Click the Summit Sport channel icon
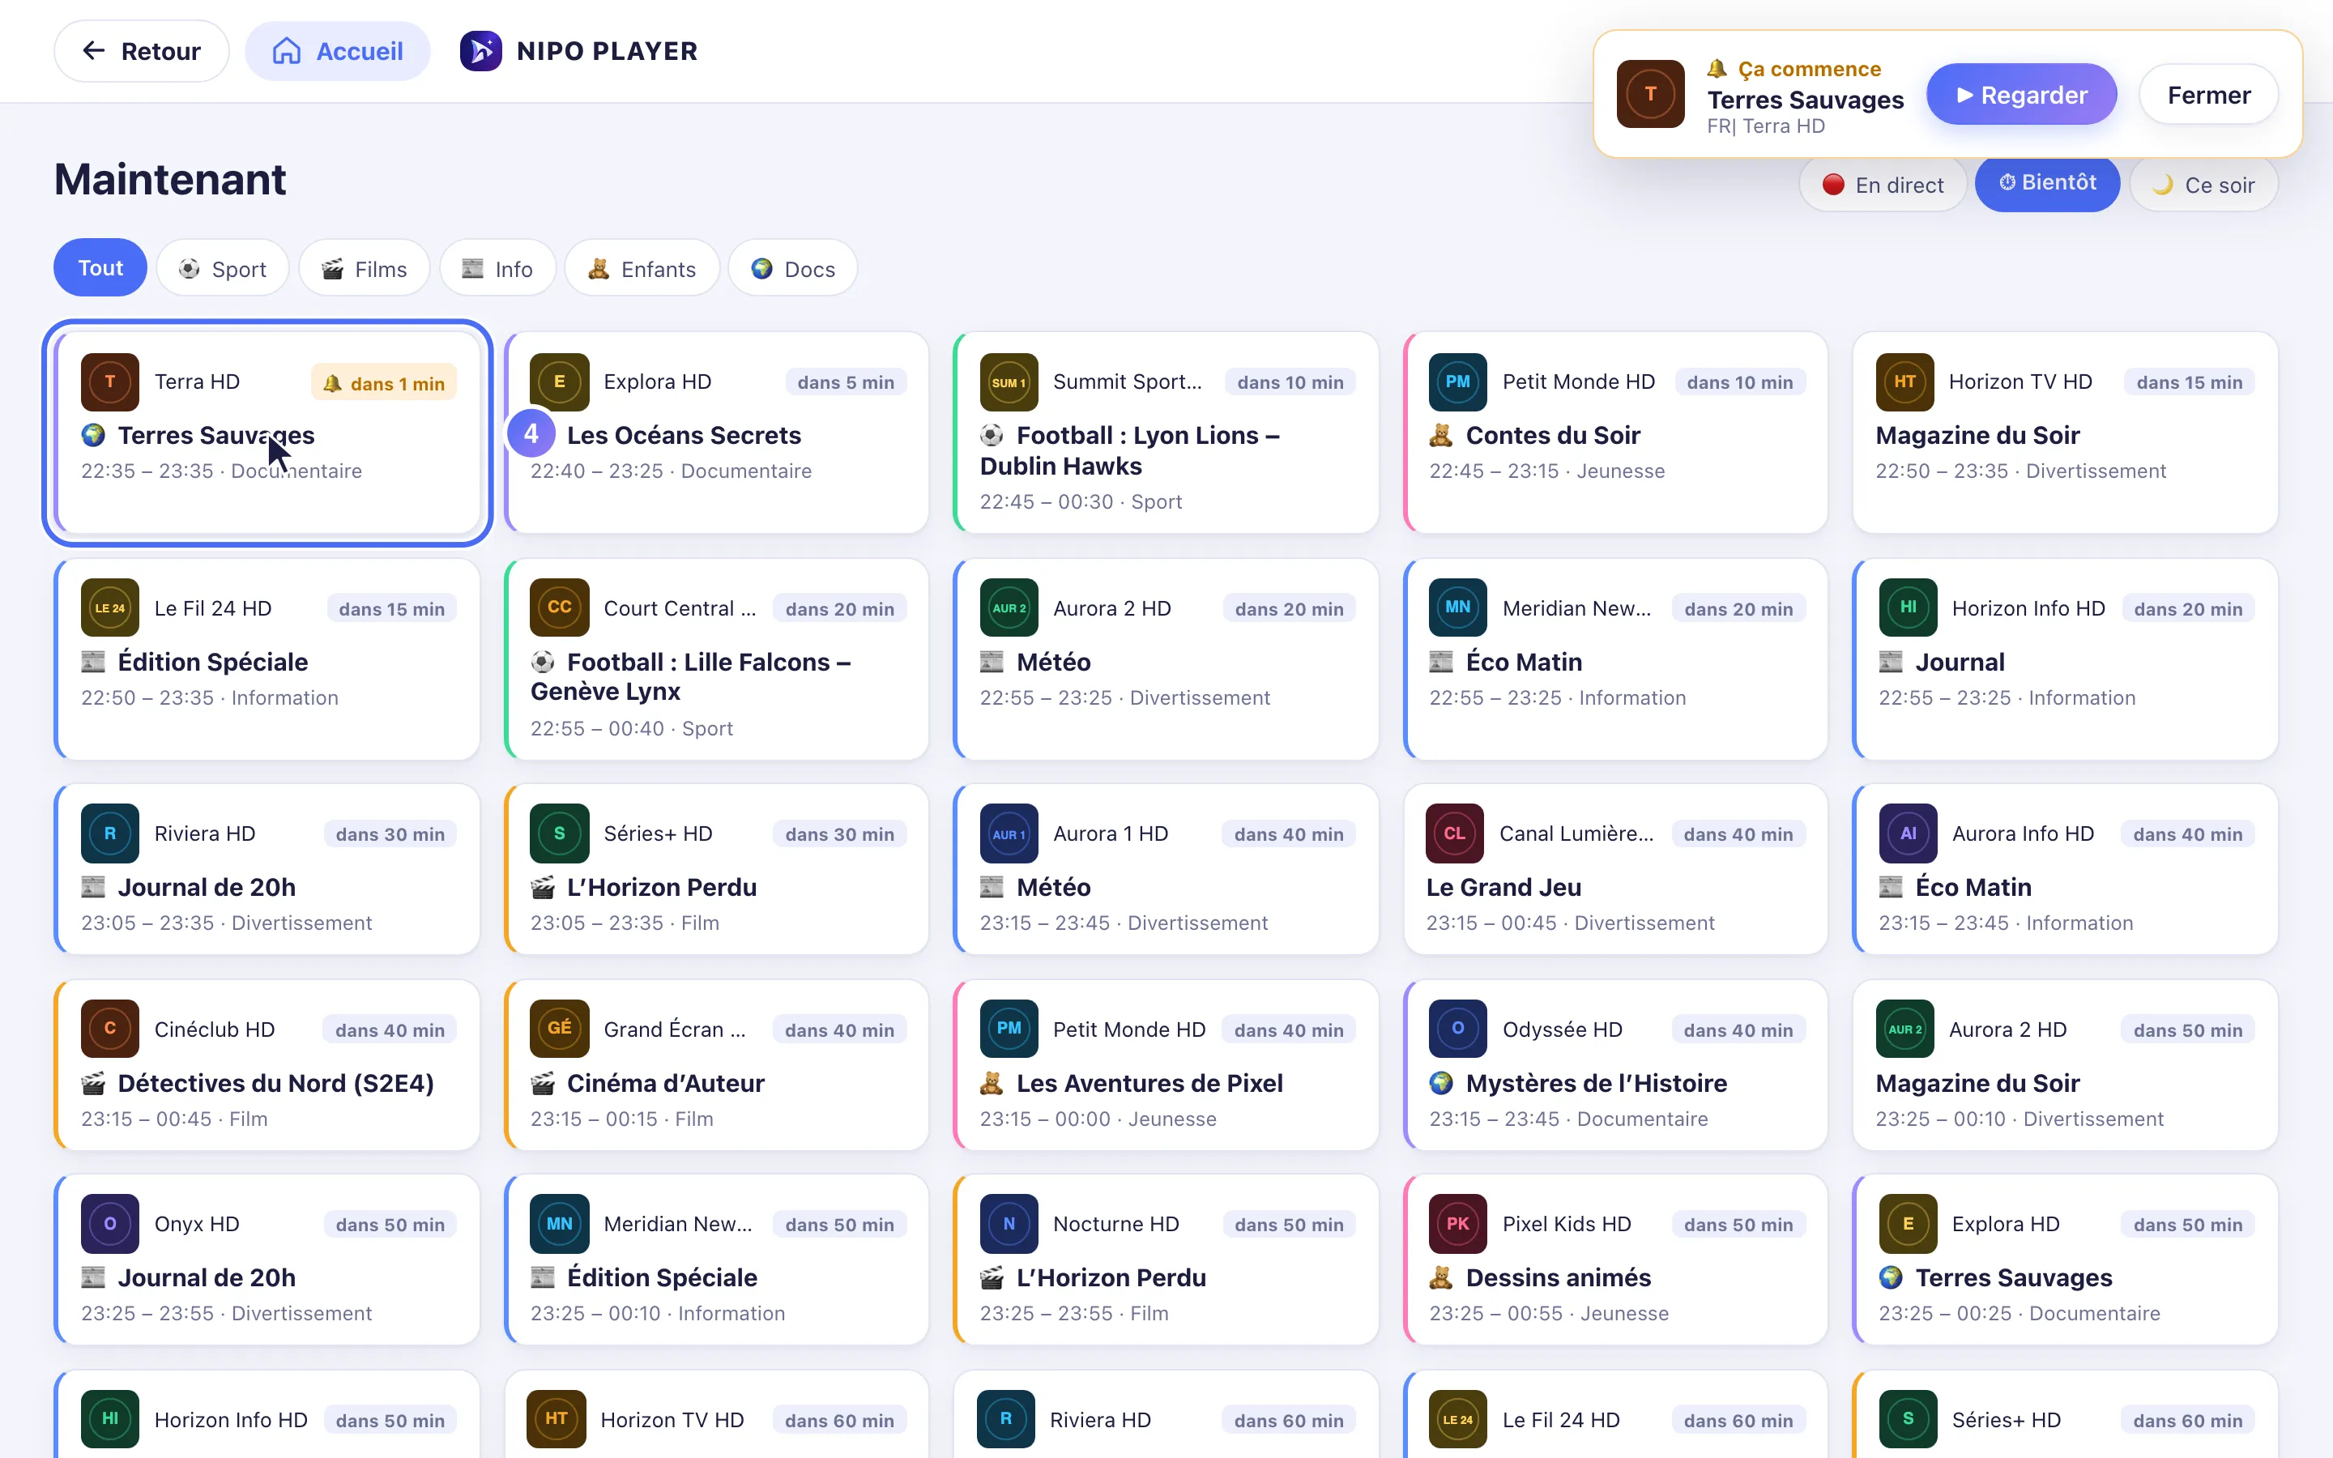This screenshot has width=2333, height=1458. pos(1009,382)
